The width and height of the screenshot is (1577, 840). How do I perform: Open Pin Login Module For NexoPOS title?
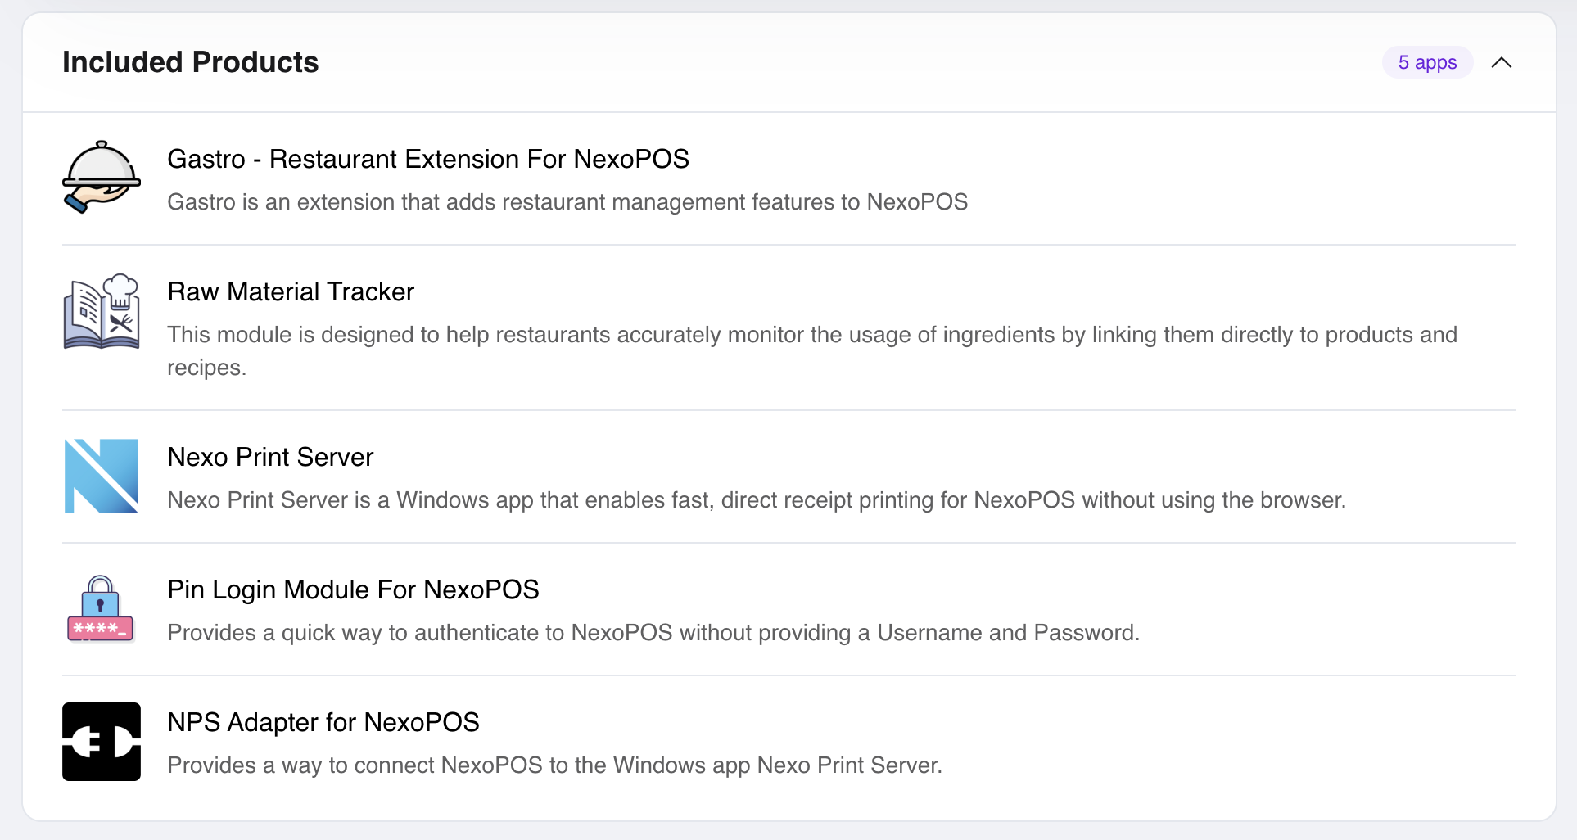353,589
